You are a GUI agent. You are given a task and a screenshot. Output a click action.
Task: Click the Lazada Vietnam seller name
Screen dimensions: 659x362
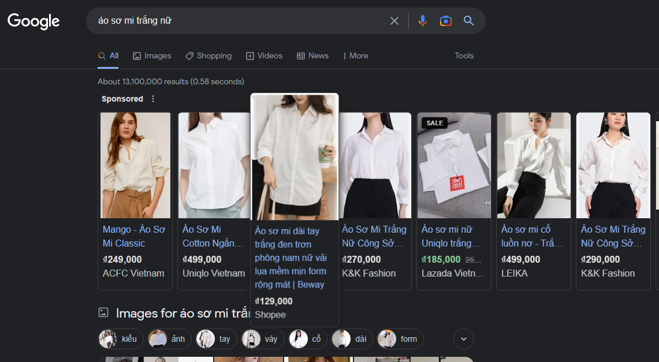click(453, 274)
